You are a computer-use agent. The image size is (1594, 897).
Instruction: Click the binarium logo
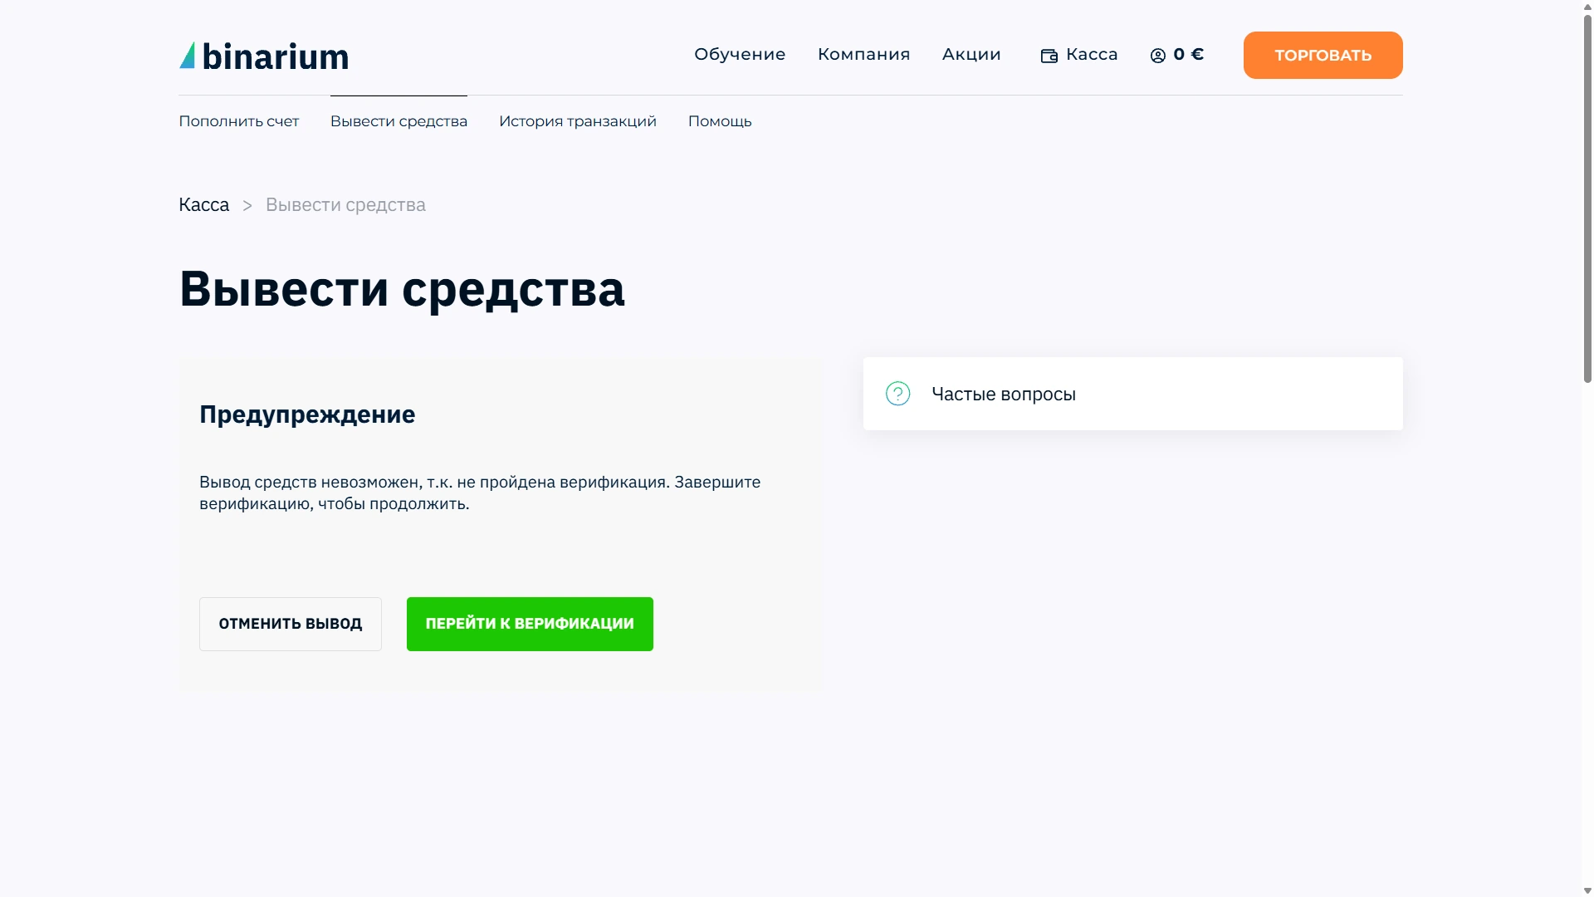(264, 56)
